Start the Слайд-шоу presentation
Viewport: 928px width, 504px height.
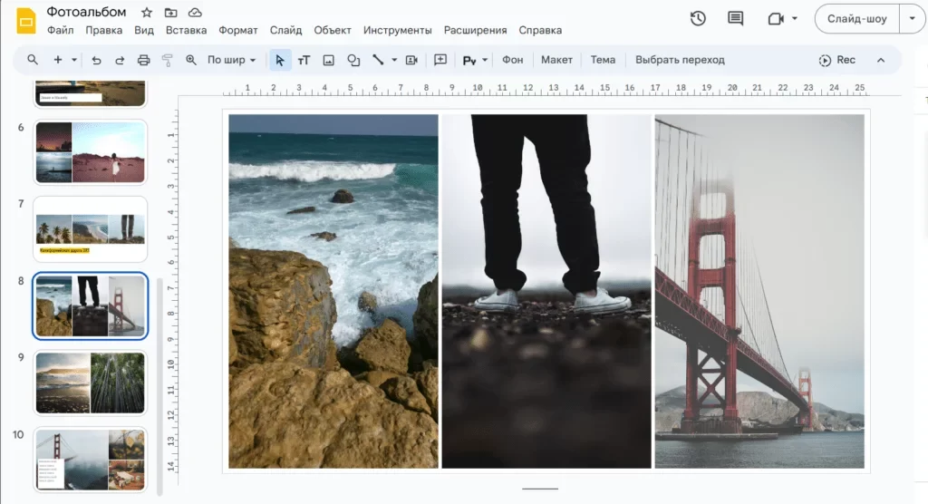(857, 18)
